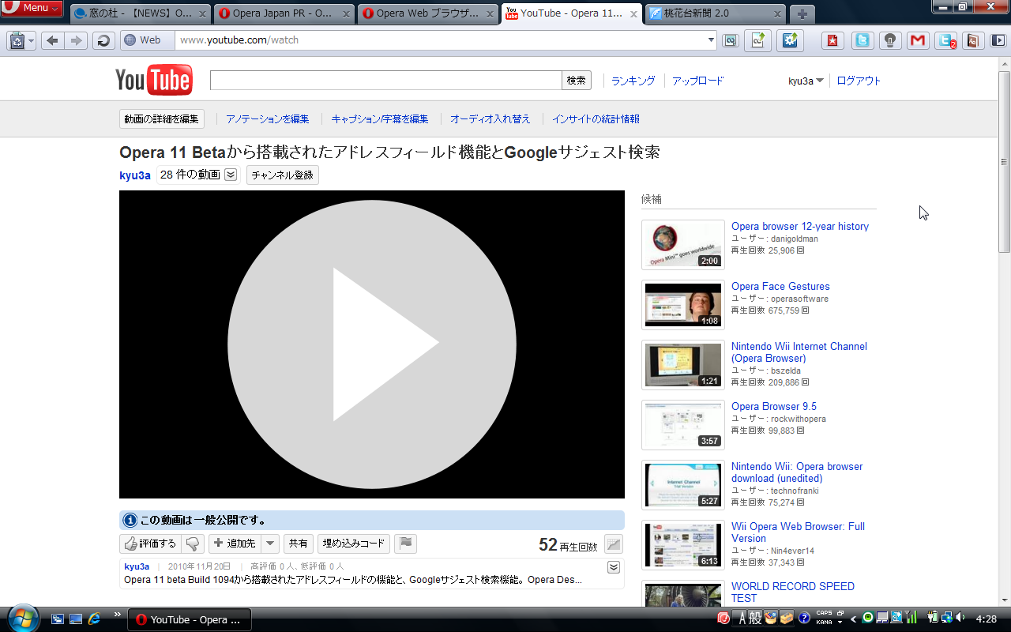This screenshot has height=632, width=1011.
Task: Click the blue t icon with badge
Action: pyautogui.click(x=945, y=40)
